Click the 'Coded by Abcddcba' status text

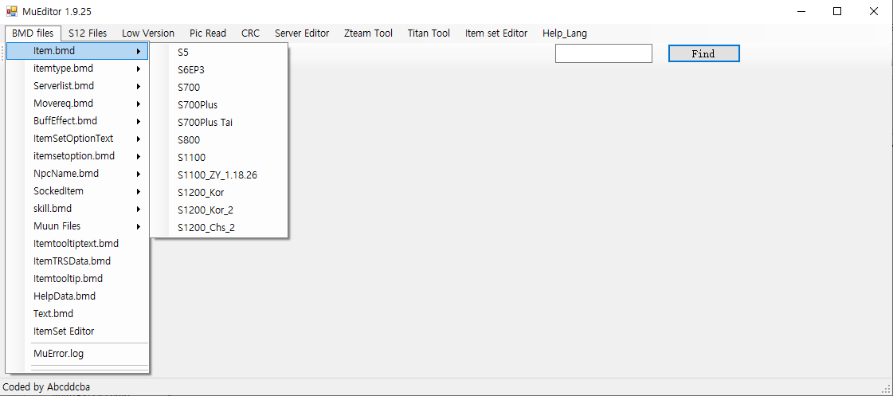pos(46,387)
